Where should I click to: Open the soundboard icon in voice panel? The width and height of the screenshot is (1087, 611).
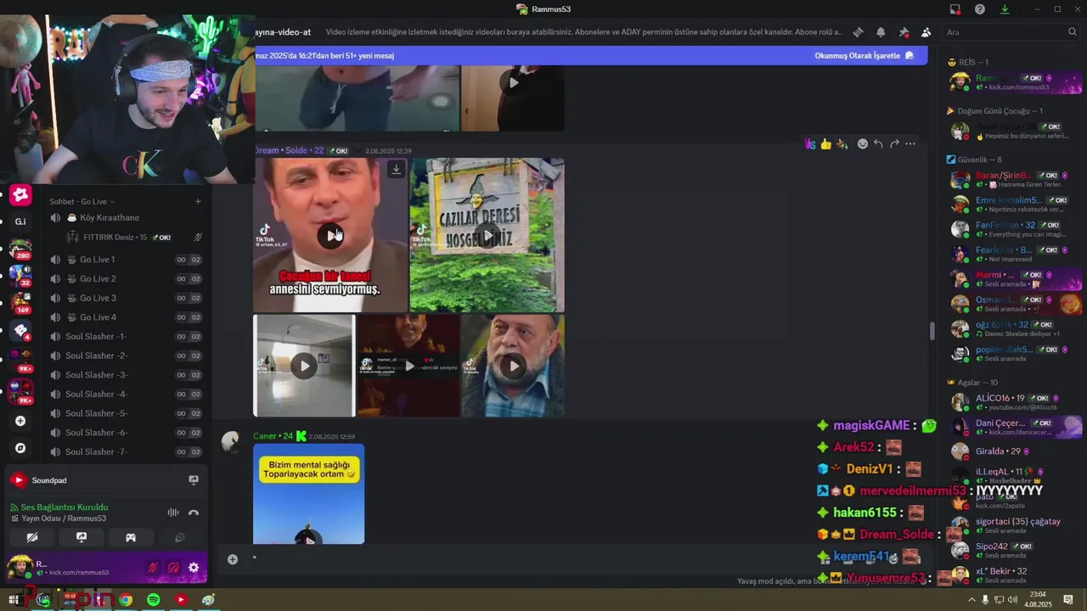[180, 537]
